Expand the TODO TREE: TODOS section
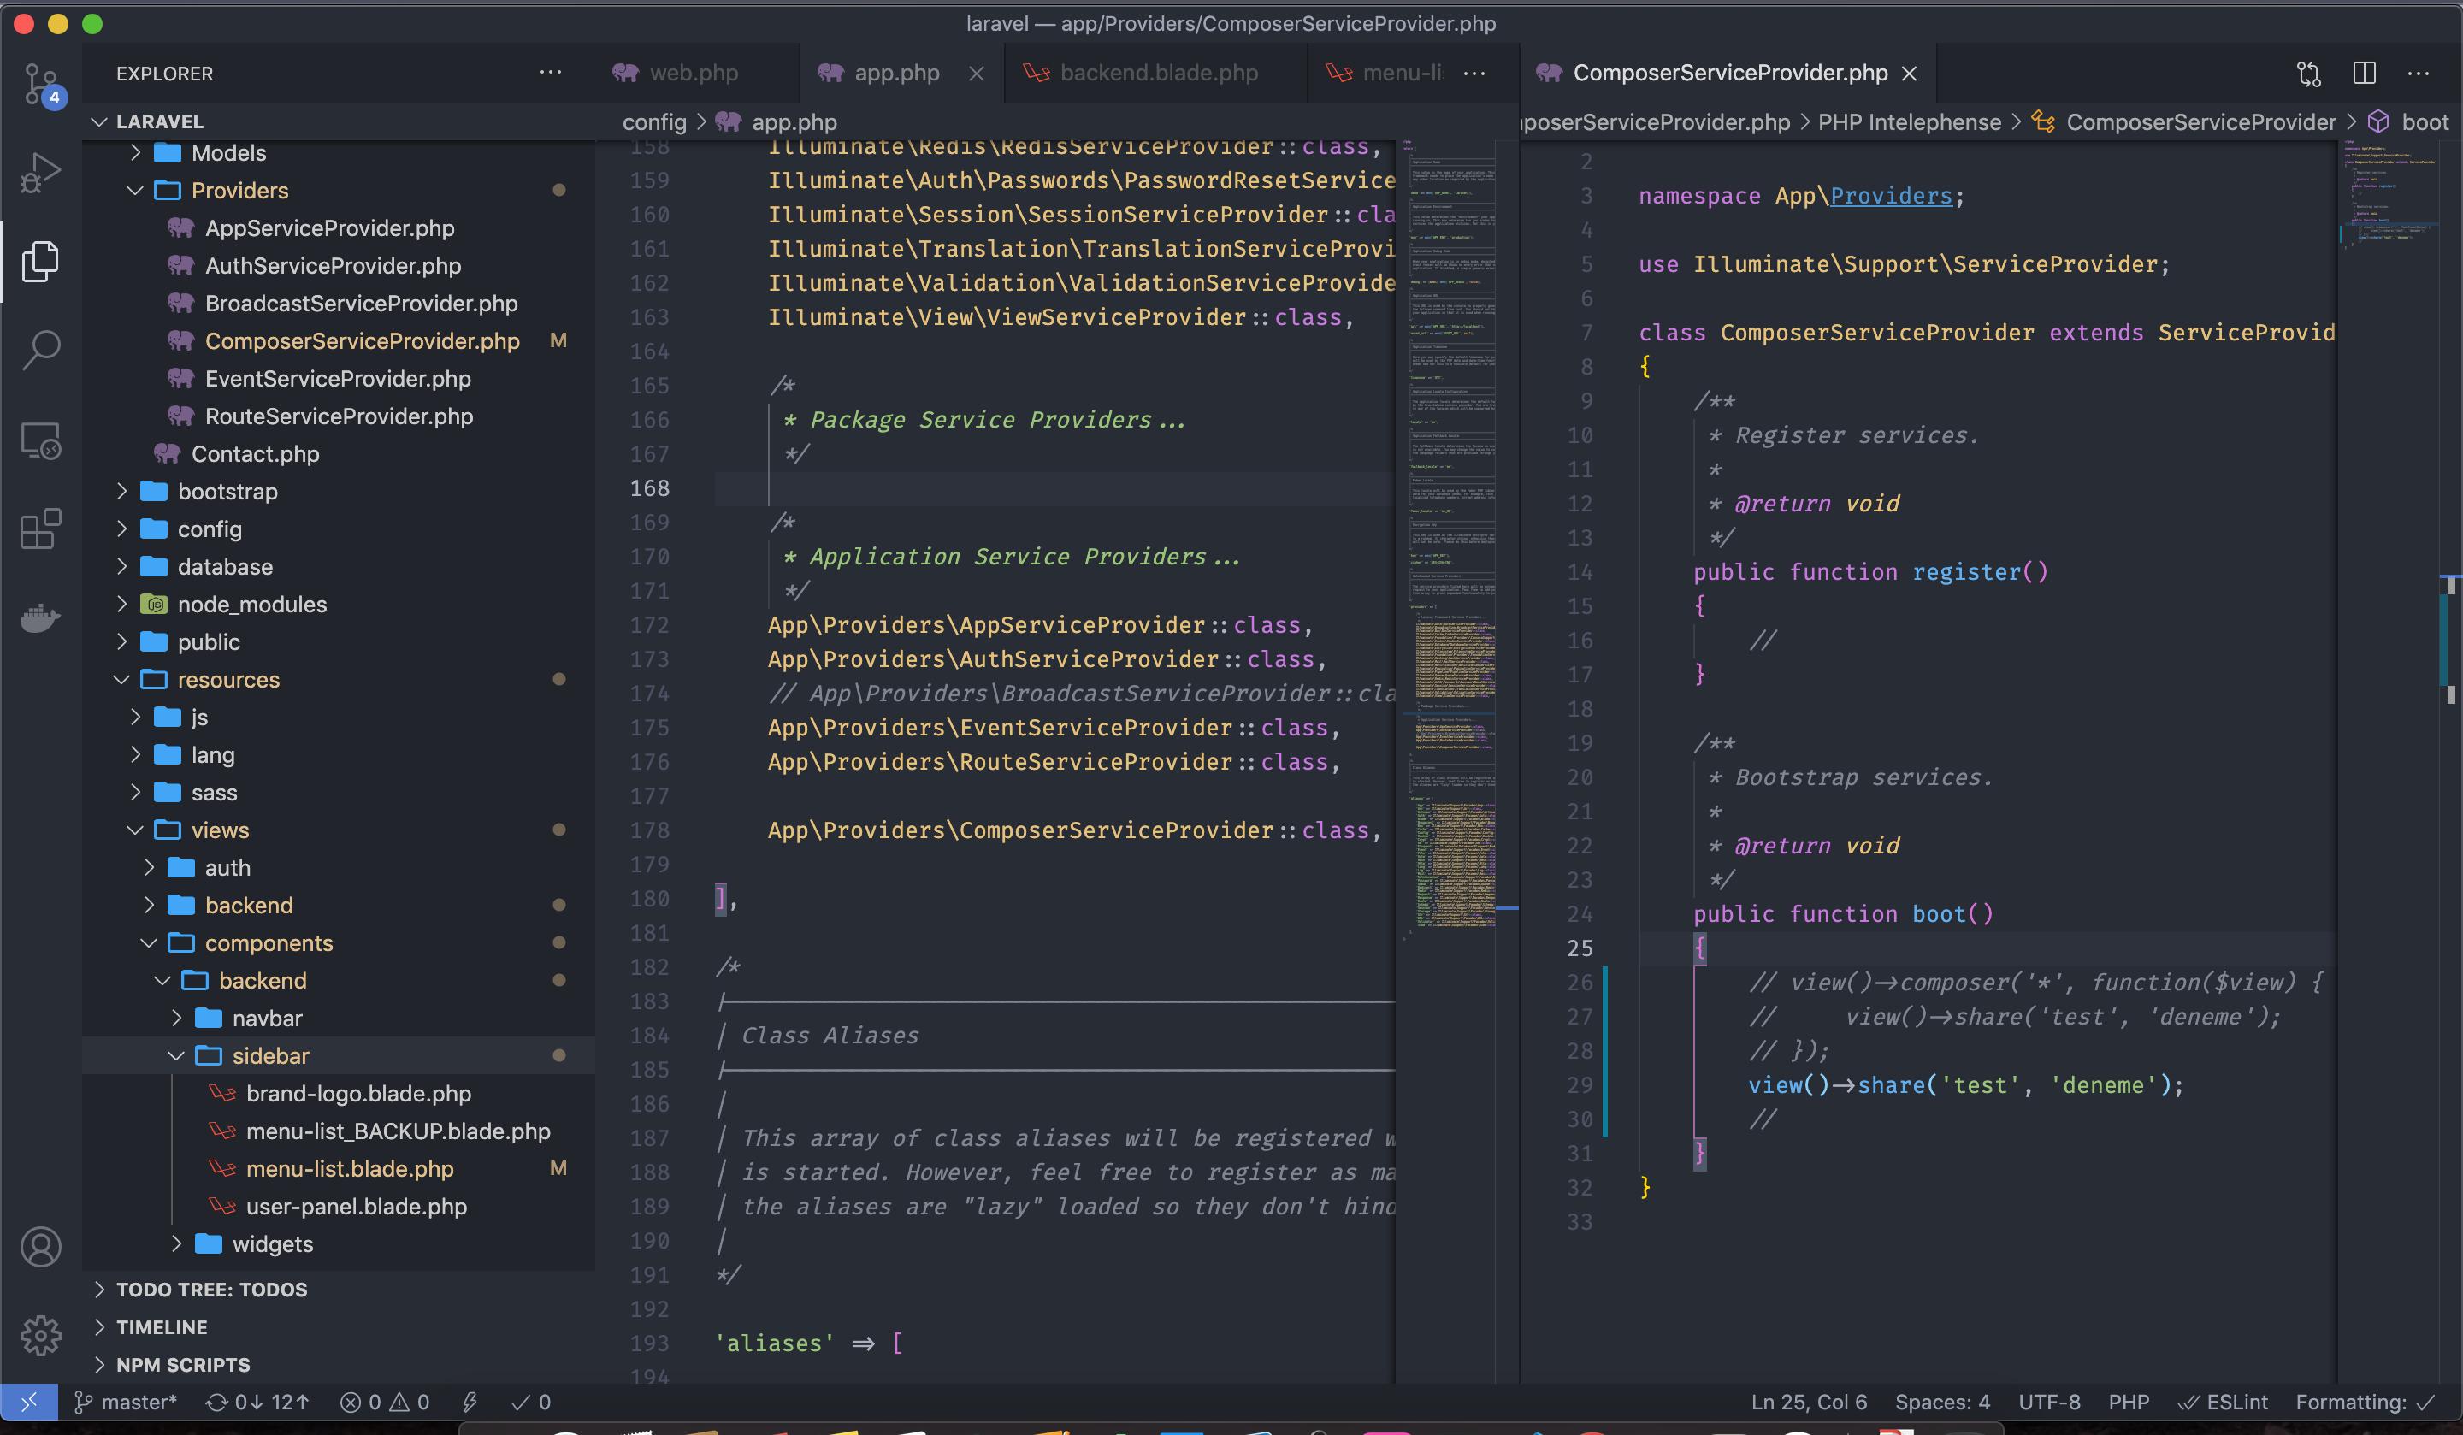Screen dimensions: 2463x1435 pos(211,1290)
